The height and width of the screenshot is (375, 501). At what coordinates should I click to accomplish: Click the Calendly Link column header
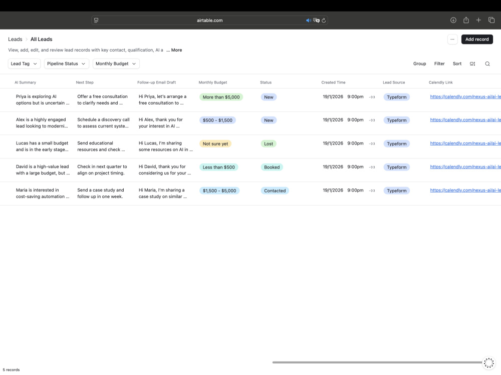440,82
